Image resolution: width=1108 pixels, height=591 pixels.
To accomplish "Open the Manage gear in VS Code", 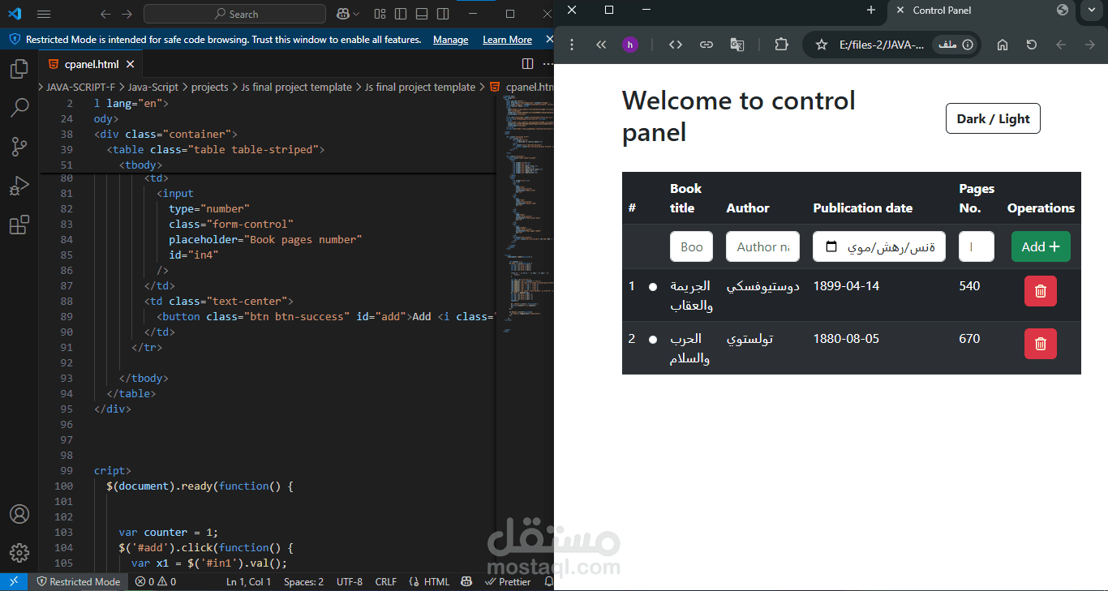I will point(19,553).
